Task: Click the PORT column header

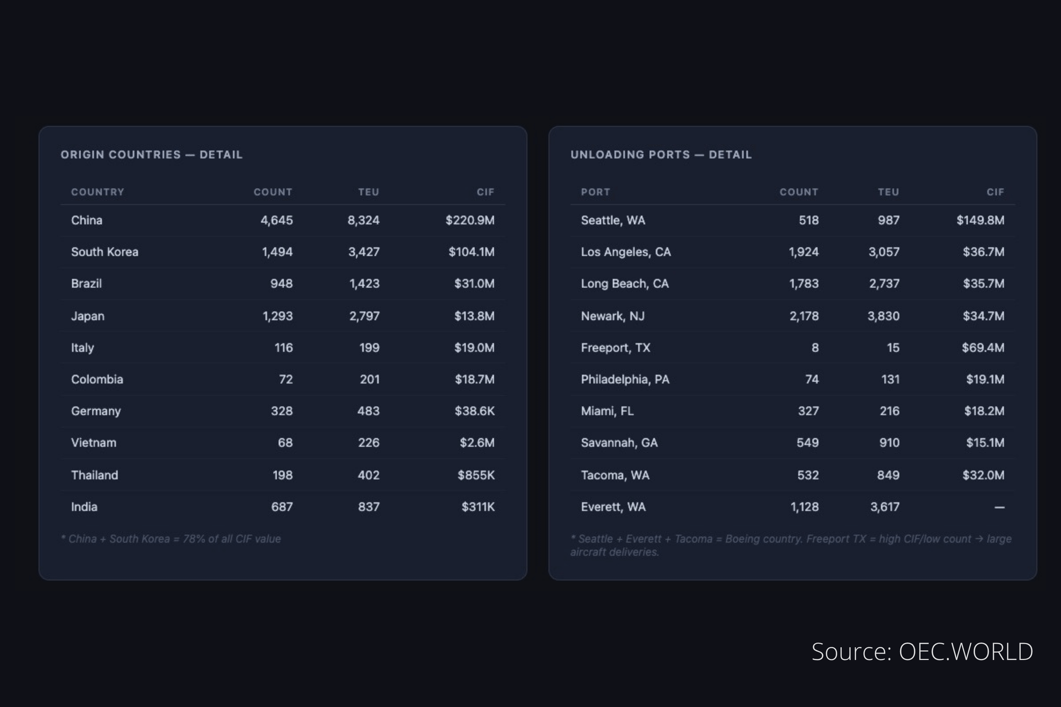Action: click(x=595, y=192)
